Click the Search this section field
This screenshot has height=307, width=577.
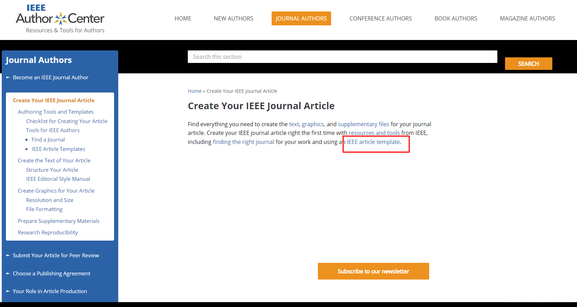[x=343, y=57]
